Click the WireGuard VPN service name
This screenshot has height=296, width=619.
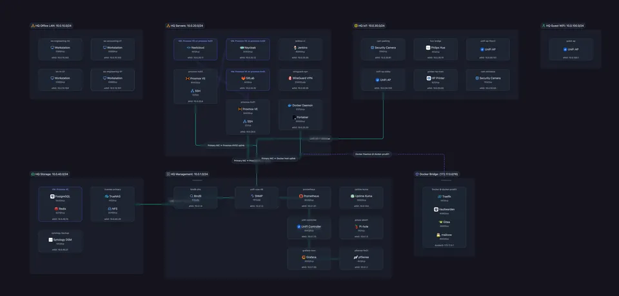(x=302, y=78)
